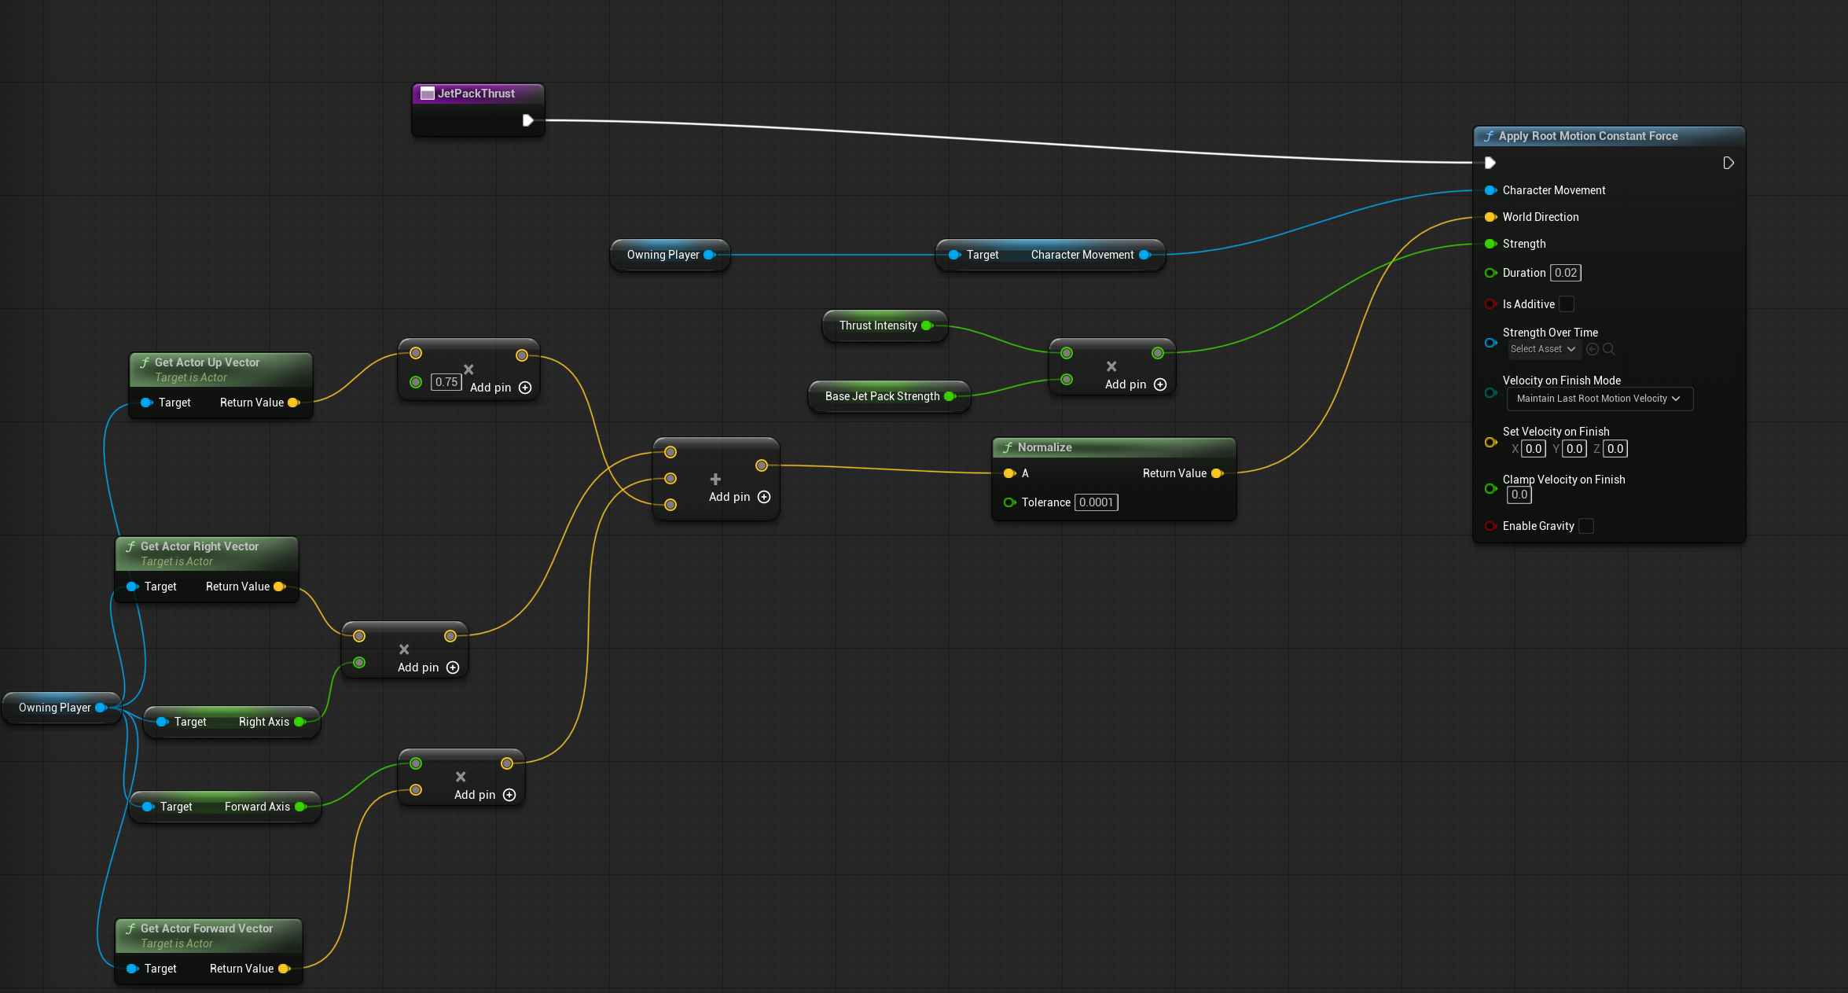Click the 0.75 multiplier value field
Viewport: 1848px width, 993px height.
click(x=446, y=382)
